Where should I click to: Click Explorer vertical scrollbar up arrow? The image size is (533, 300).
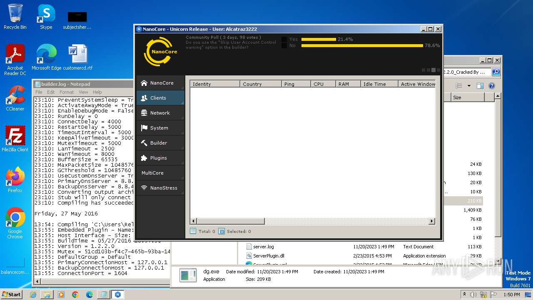pyautogui.click(x=498, y=96)
